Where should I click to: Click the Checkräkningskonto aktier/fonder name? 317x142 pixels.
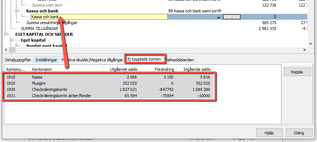61,96
